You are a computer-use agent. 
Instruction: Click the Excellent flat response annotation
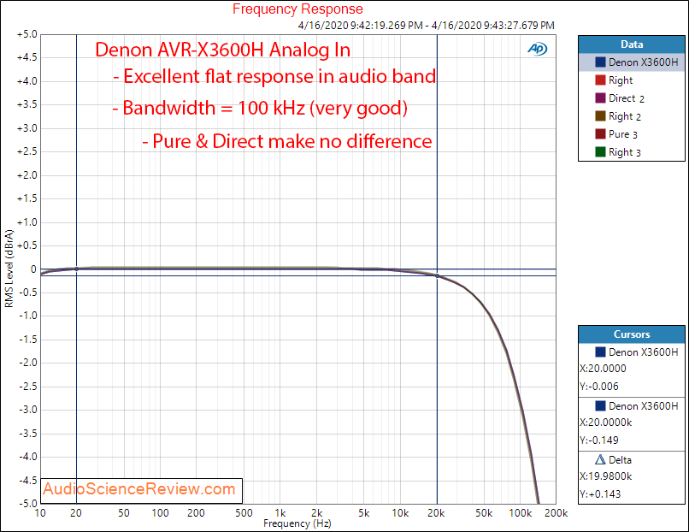pos(274,76)
